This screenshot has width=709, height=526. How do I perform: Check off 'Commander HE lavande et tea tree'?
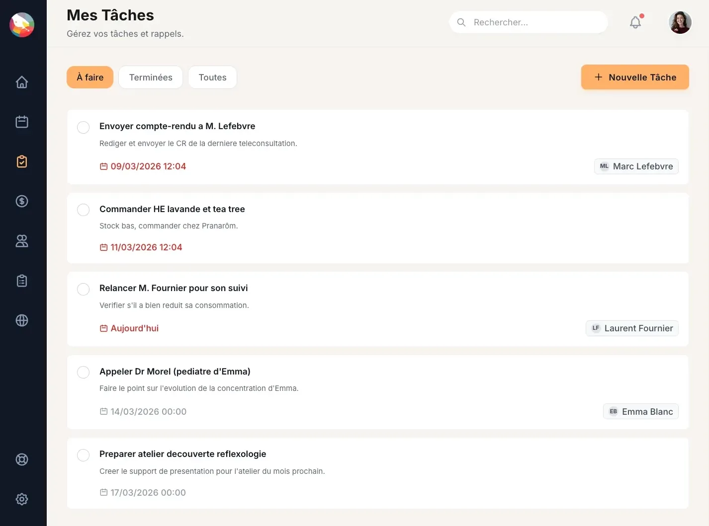[83, 210]
